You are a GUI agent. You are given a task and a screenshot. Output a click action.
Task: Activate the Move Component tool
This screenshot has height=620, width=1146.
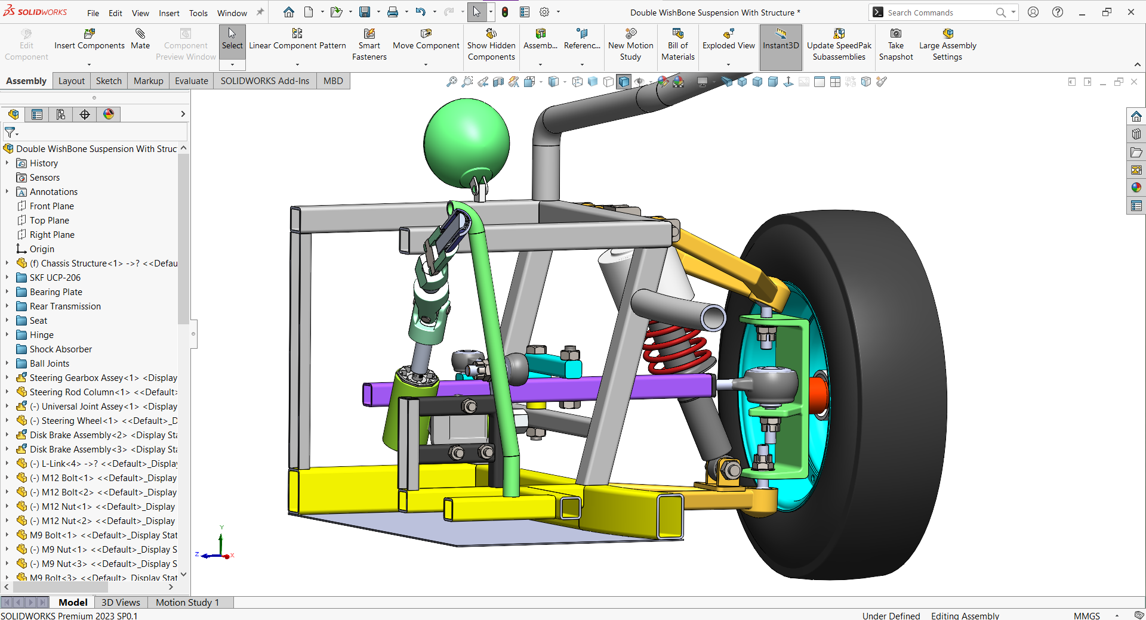pyautogui.click(x=426, y=39)
